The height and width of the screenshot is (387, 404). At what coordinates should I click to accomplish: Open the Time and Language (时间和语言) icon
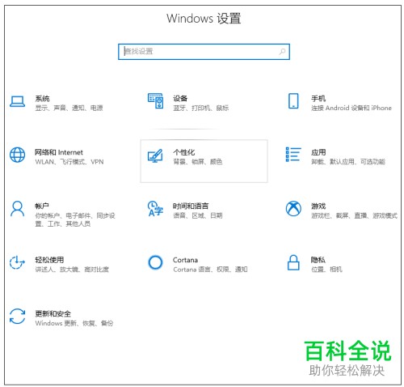(155, 208)
